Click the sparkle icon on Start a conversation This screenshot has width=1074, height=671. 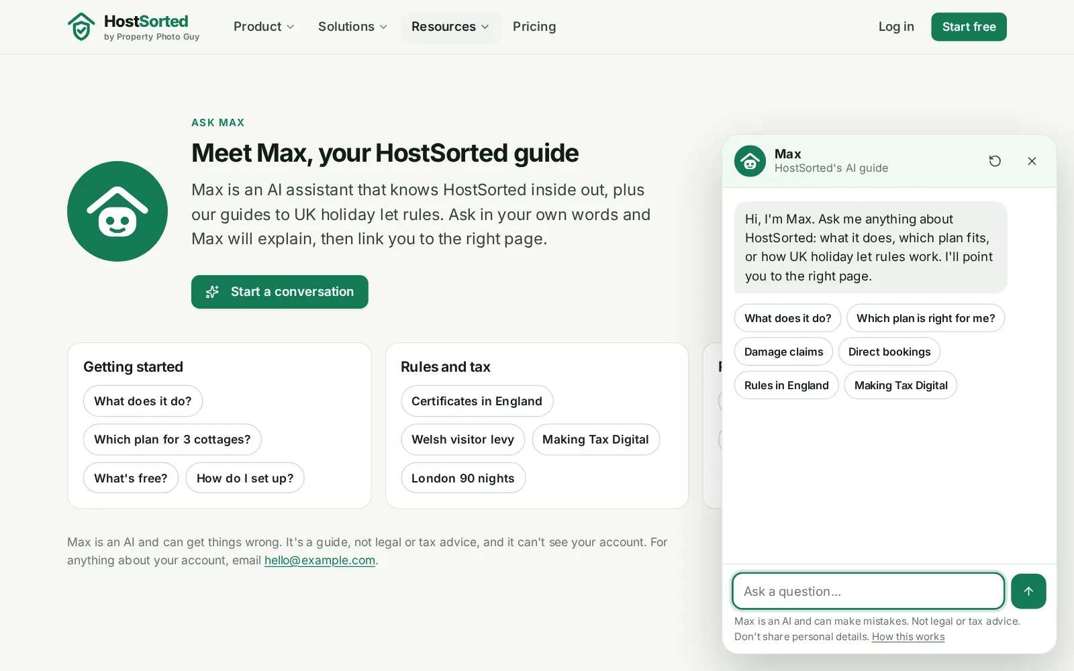pyautogui.click(x=212, y=292)
